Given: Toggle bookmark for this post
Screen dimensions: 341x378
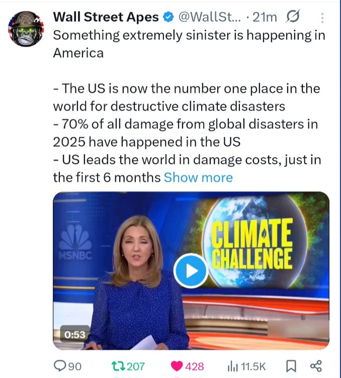Looking at the screenshot, I should (x=290, y=366).
